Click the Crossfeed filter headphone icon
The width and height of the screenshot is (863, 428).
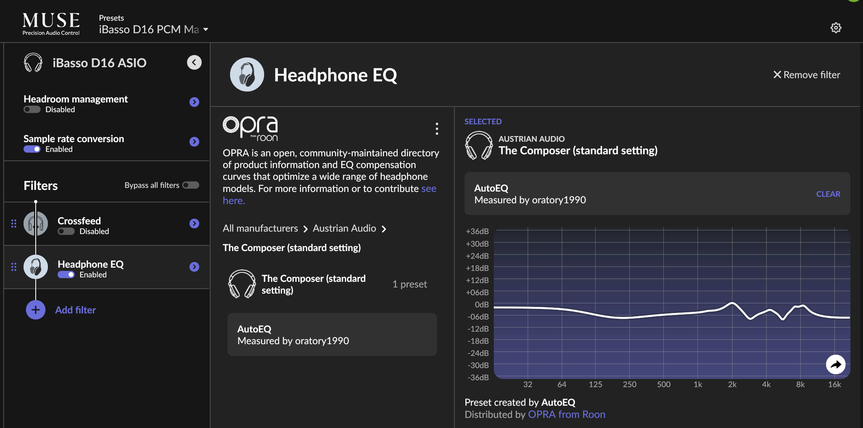coord(36,224)
